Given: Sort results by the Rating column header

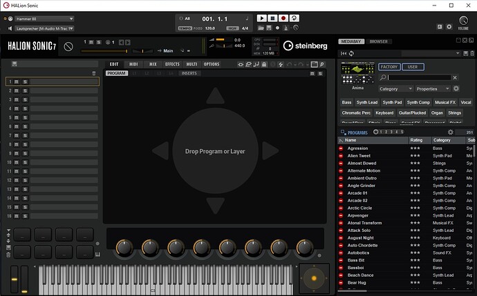Looking at the screenshot, I should pos(420,140).
